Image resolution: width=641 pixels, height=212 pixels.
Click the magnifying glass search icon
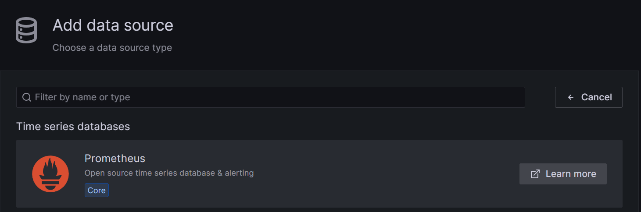click(x=26, y=97)
